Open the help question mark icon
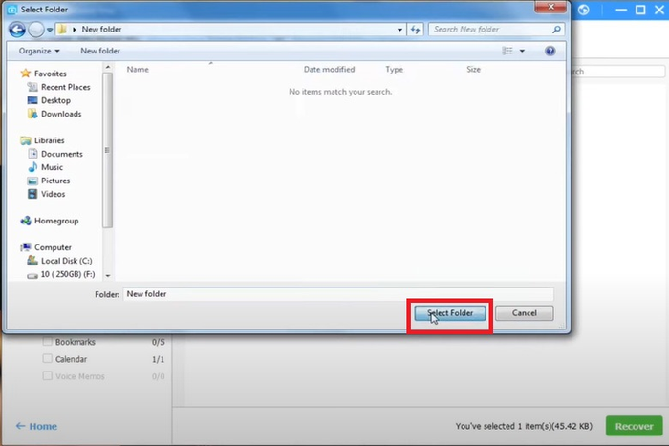This screenshot has width=669, height=446. point(550,51)
